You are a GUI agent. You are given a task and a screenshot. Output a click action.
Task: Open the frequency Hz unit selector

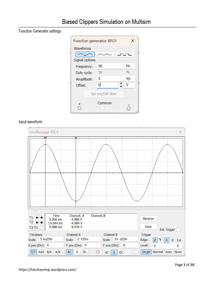point(130,66)
